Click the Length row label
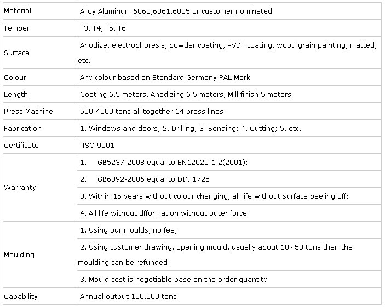Viewport: 385px width, 307px height. 16,94
